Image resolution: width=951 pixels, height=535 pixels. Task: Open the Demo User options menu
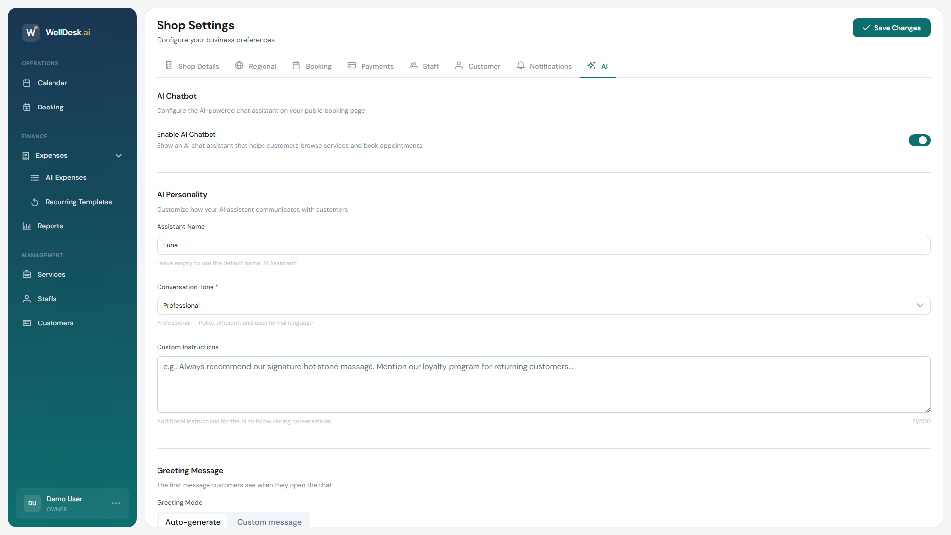point(116,503)
